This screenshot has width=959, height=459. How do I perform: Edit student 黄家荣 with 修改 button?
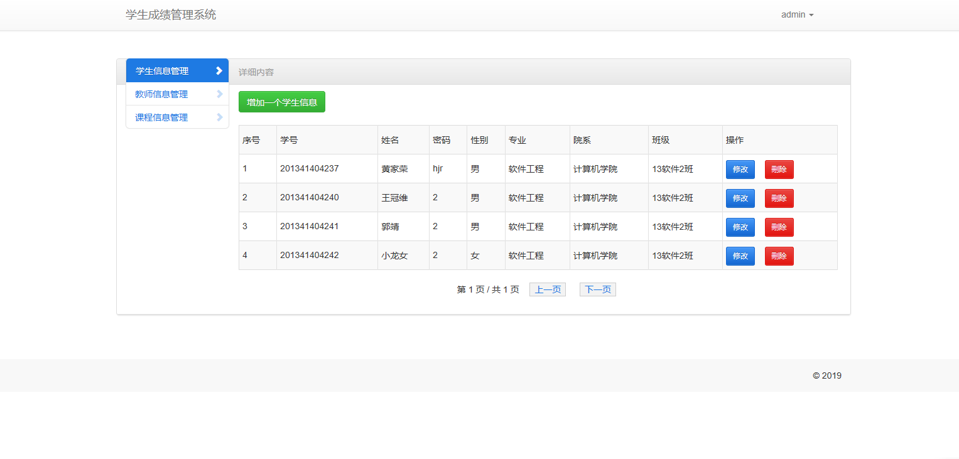tap(740, 170)
